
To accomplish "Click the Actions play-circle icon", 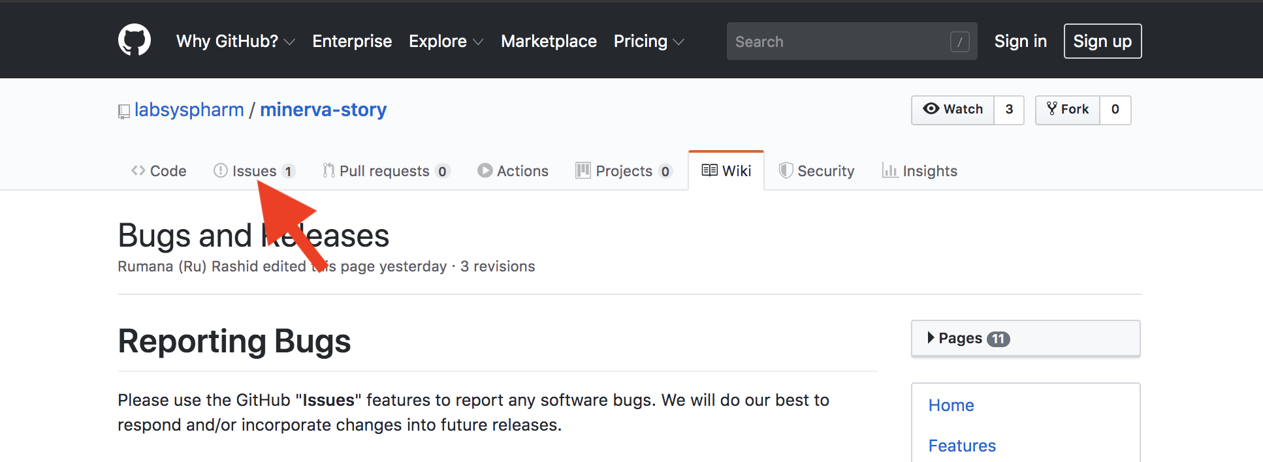I will point(485,170).
